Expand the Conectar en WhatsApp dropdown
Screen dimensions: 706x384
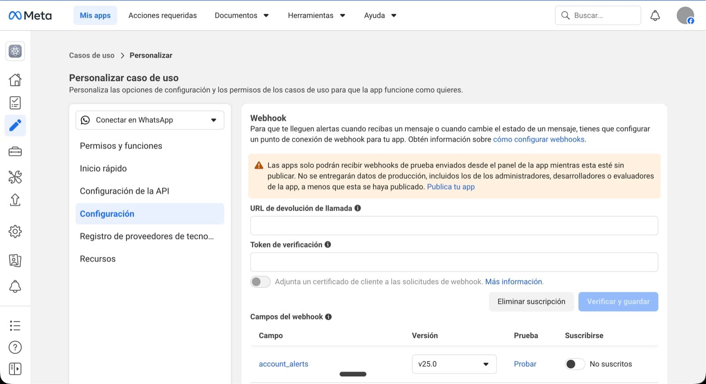(150, 120)
